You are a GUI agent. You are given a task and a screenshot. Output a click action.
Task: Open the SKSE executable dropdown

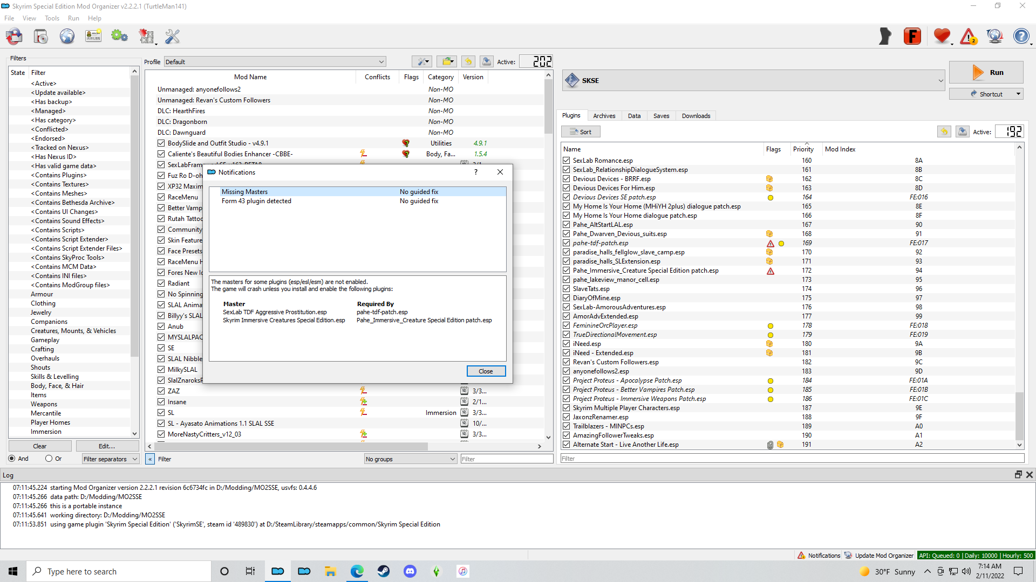pos(753,81)
